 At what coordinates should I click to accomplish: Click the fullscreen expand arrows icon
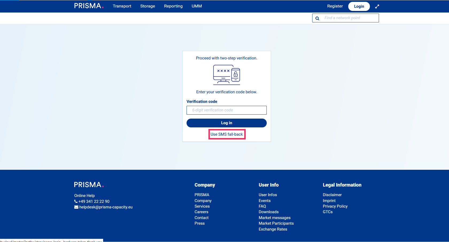(x=377, y=6)
